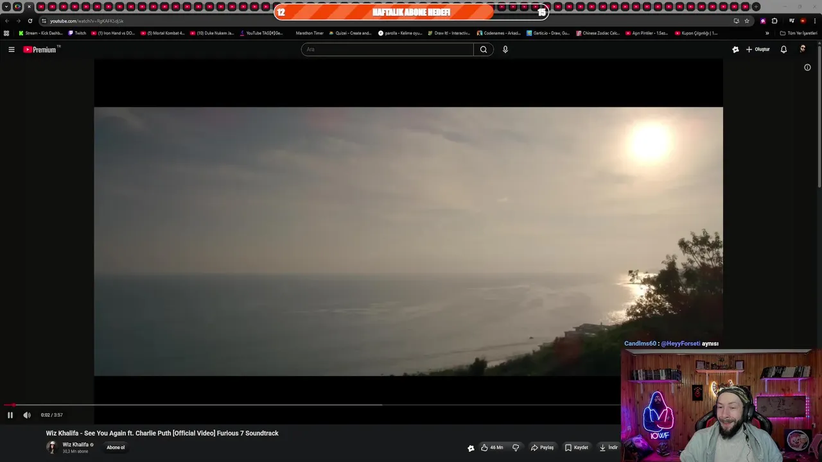Screen dimensions: 822x462
Task: Open the Chinese Zodiac Calc bookmark
Action: (598, 33)
